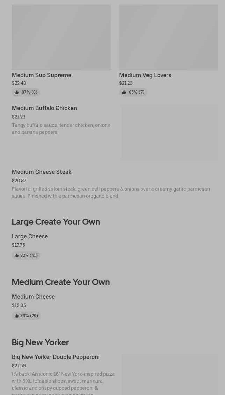Open Big New Yorker Double Pepperoni

[56, 357]
